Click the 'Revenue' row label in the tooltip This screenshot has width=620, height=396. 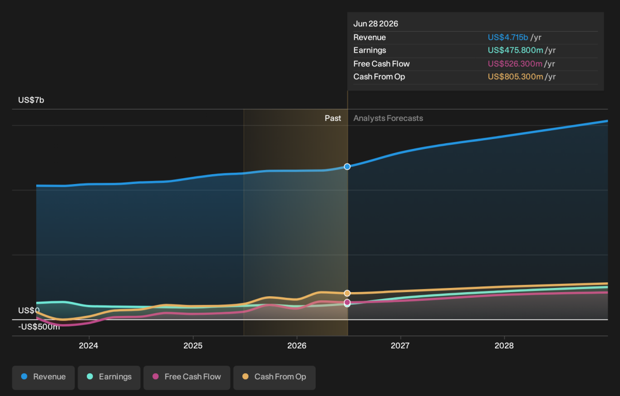coord(369,37)
